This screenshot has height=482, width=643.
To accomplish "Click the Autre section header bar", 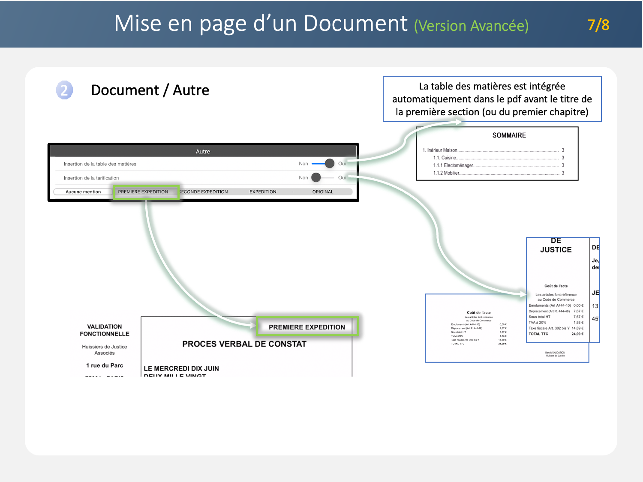I will coord(203,151).
